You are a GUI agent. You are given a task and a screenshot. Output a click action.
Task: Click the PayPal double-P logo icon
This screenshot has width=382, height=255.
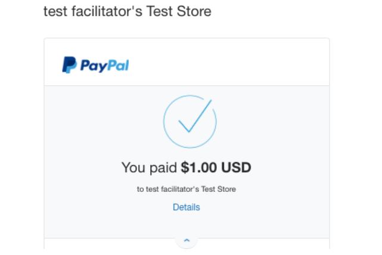pos(70,65)
